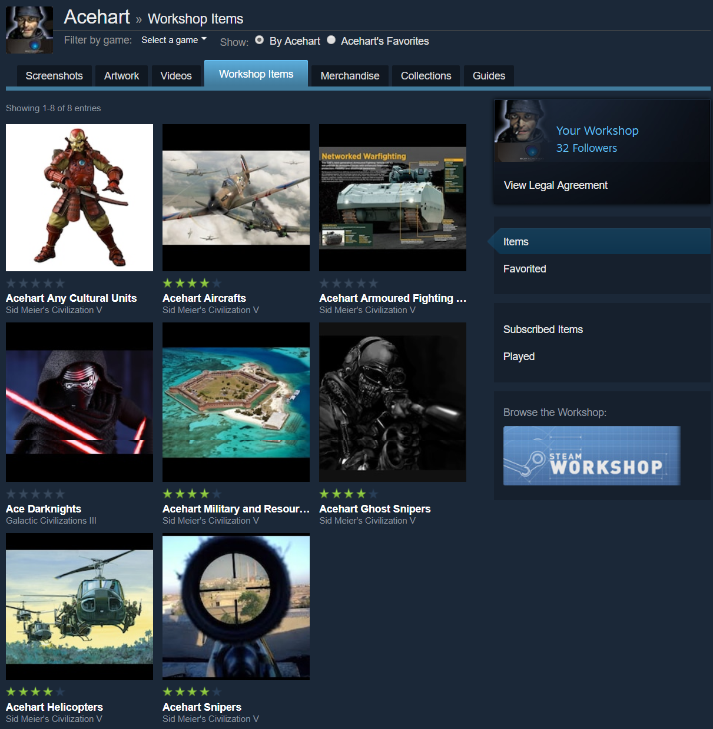Click the star rating under Acehart Helicopters
713x729 pixels.
35,692
